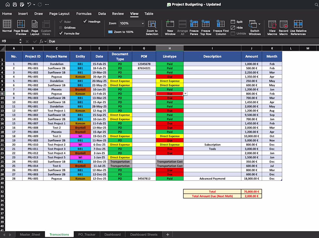Open the Draw ribbon tab
The height and width of the screenshot is (238, 319).
[x=39, y=14]
